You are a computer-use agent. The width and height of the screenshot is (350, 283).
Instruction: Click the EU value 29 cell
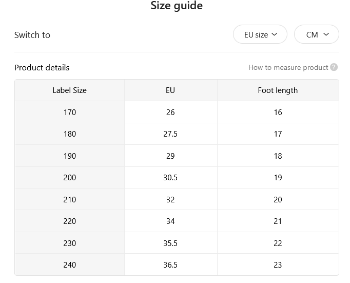click(170, 156)
